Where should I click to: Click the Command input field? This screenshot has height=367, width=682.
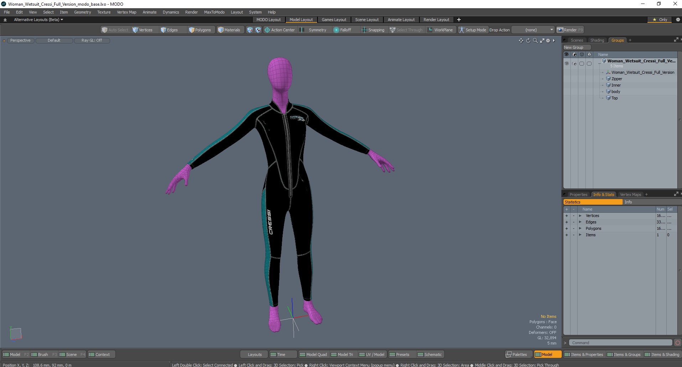[x=620, y=343]
